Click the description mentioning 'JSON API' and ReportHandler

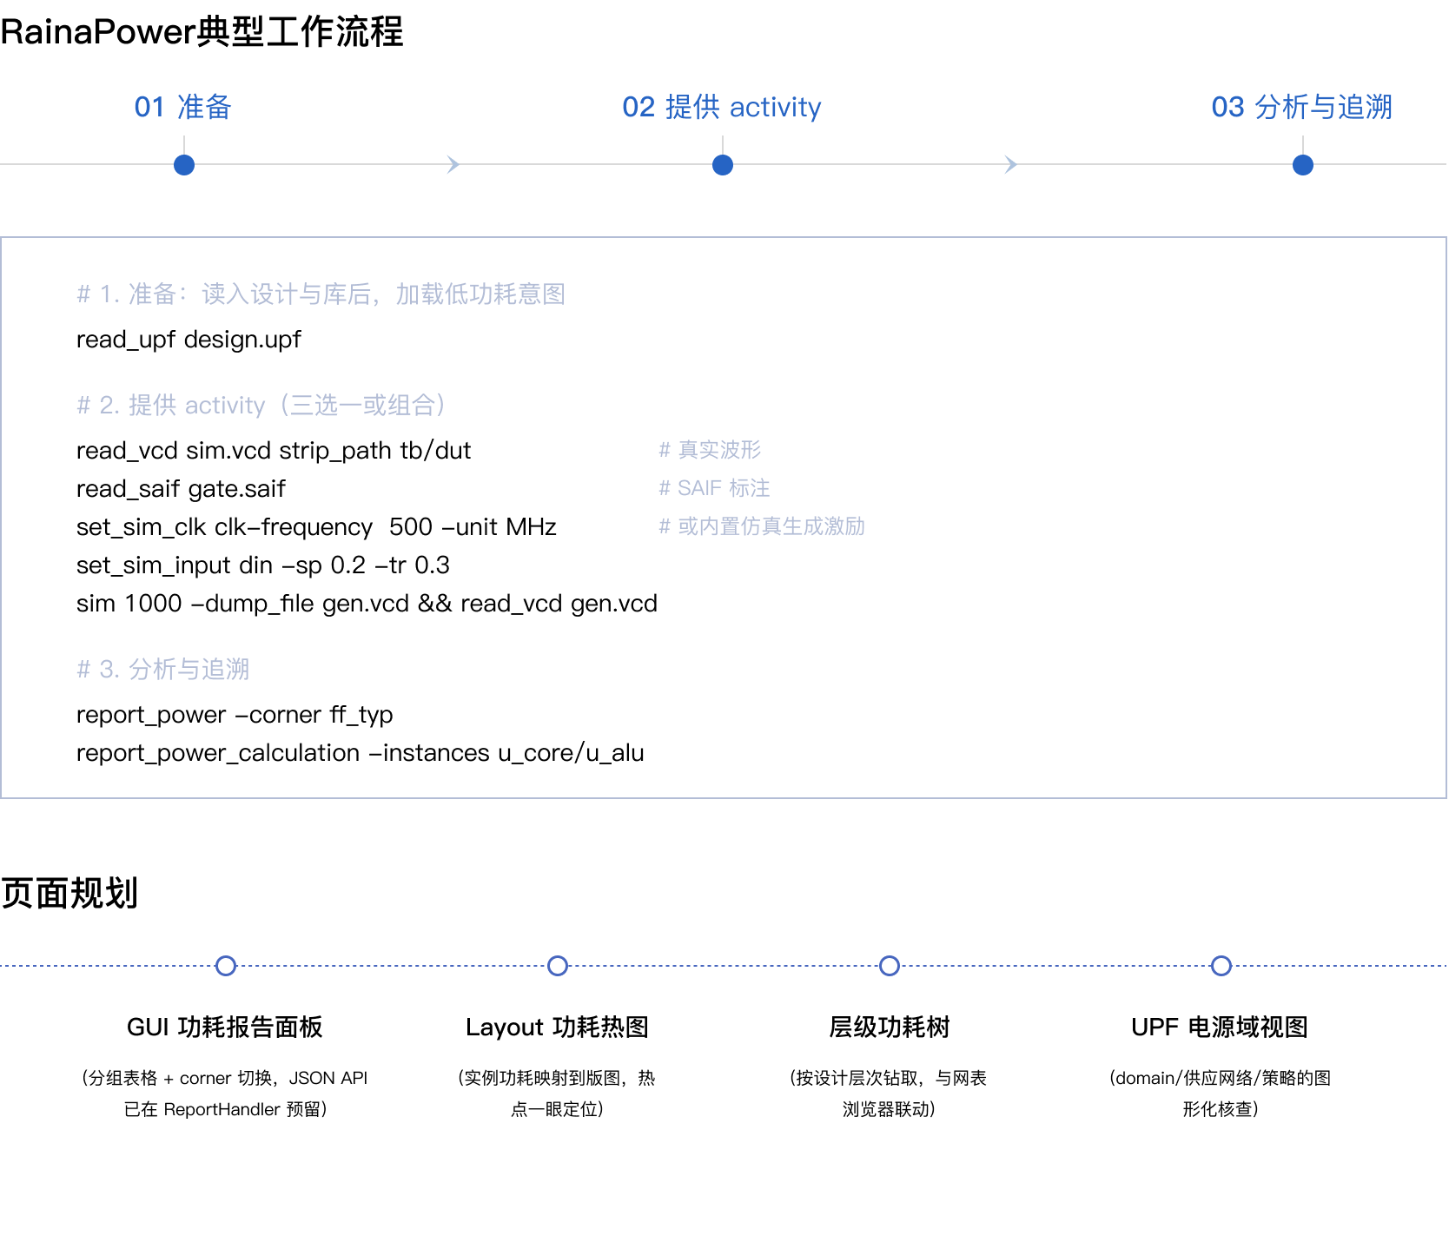pos(225,1094)
